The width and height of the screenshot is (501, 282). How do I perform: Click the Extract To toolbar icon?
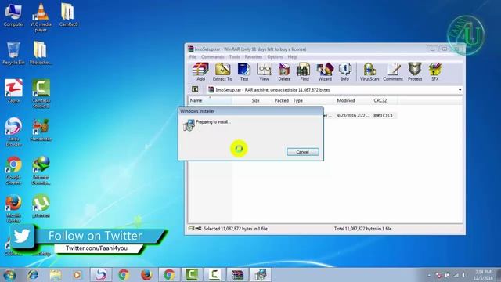222,71
